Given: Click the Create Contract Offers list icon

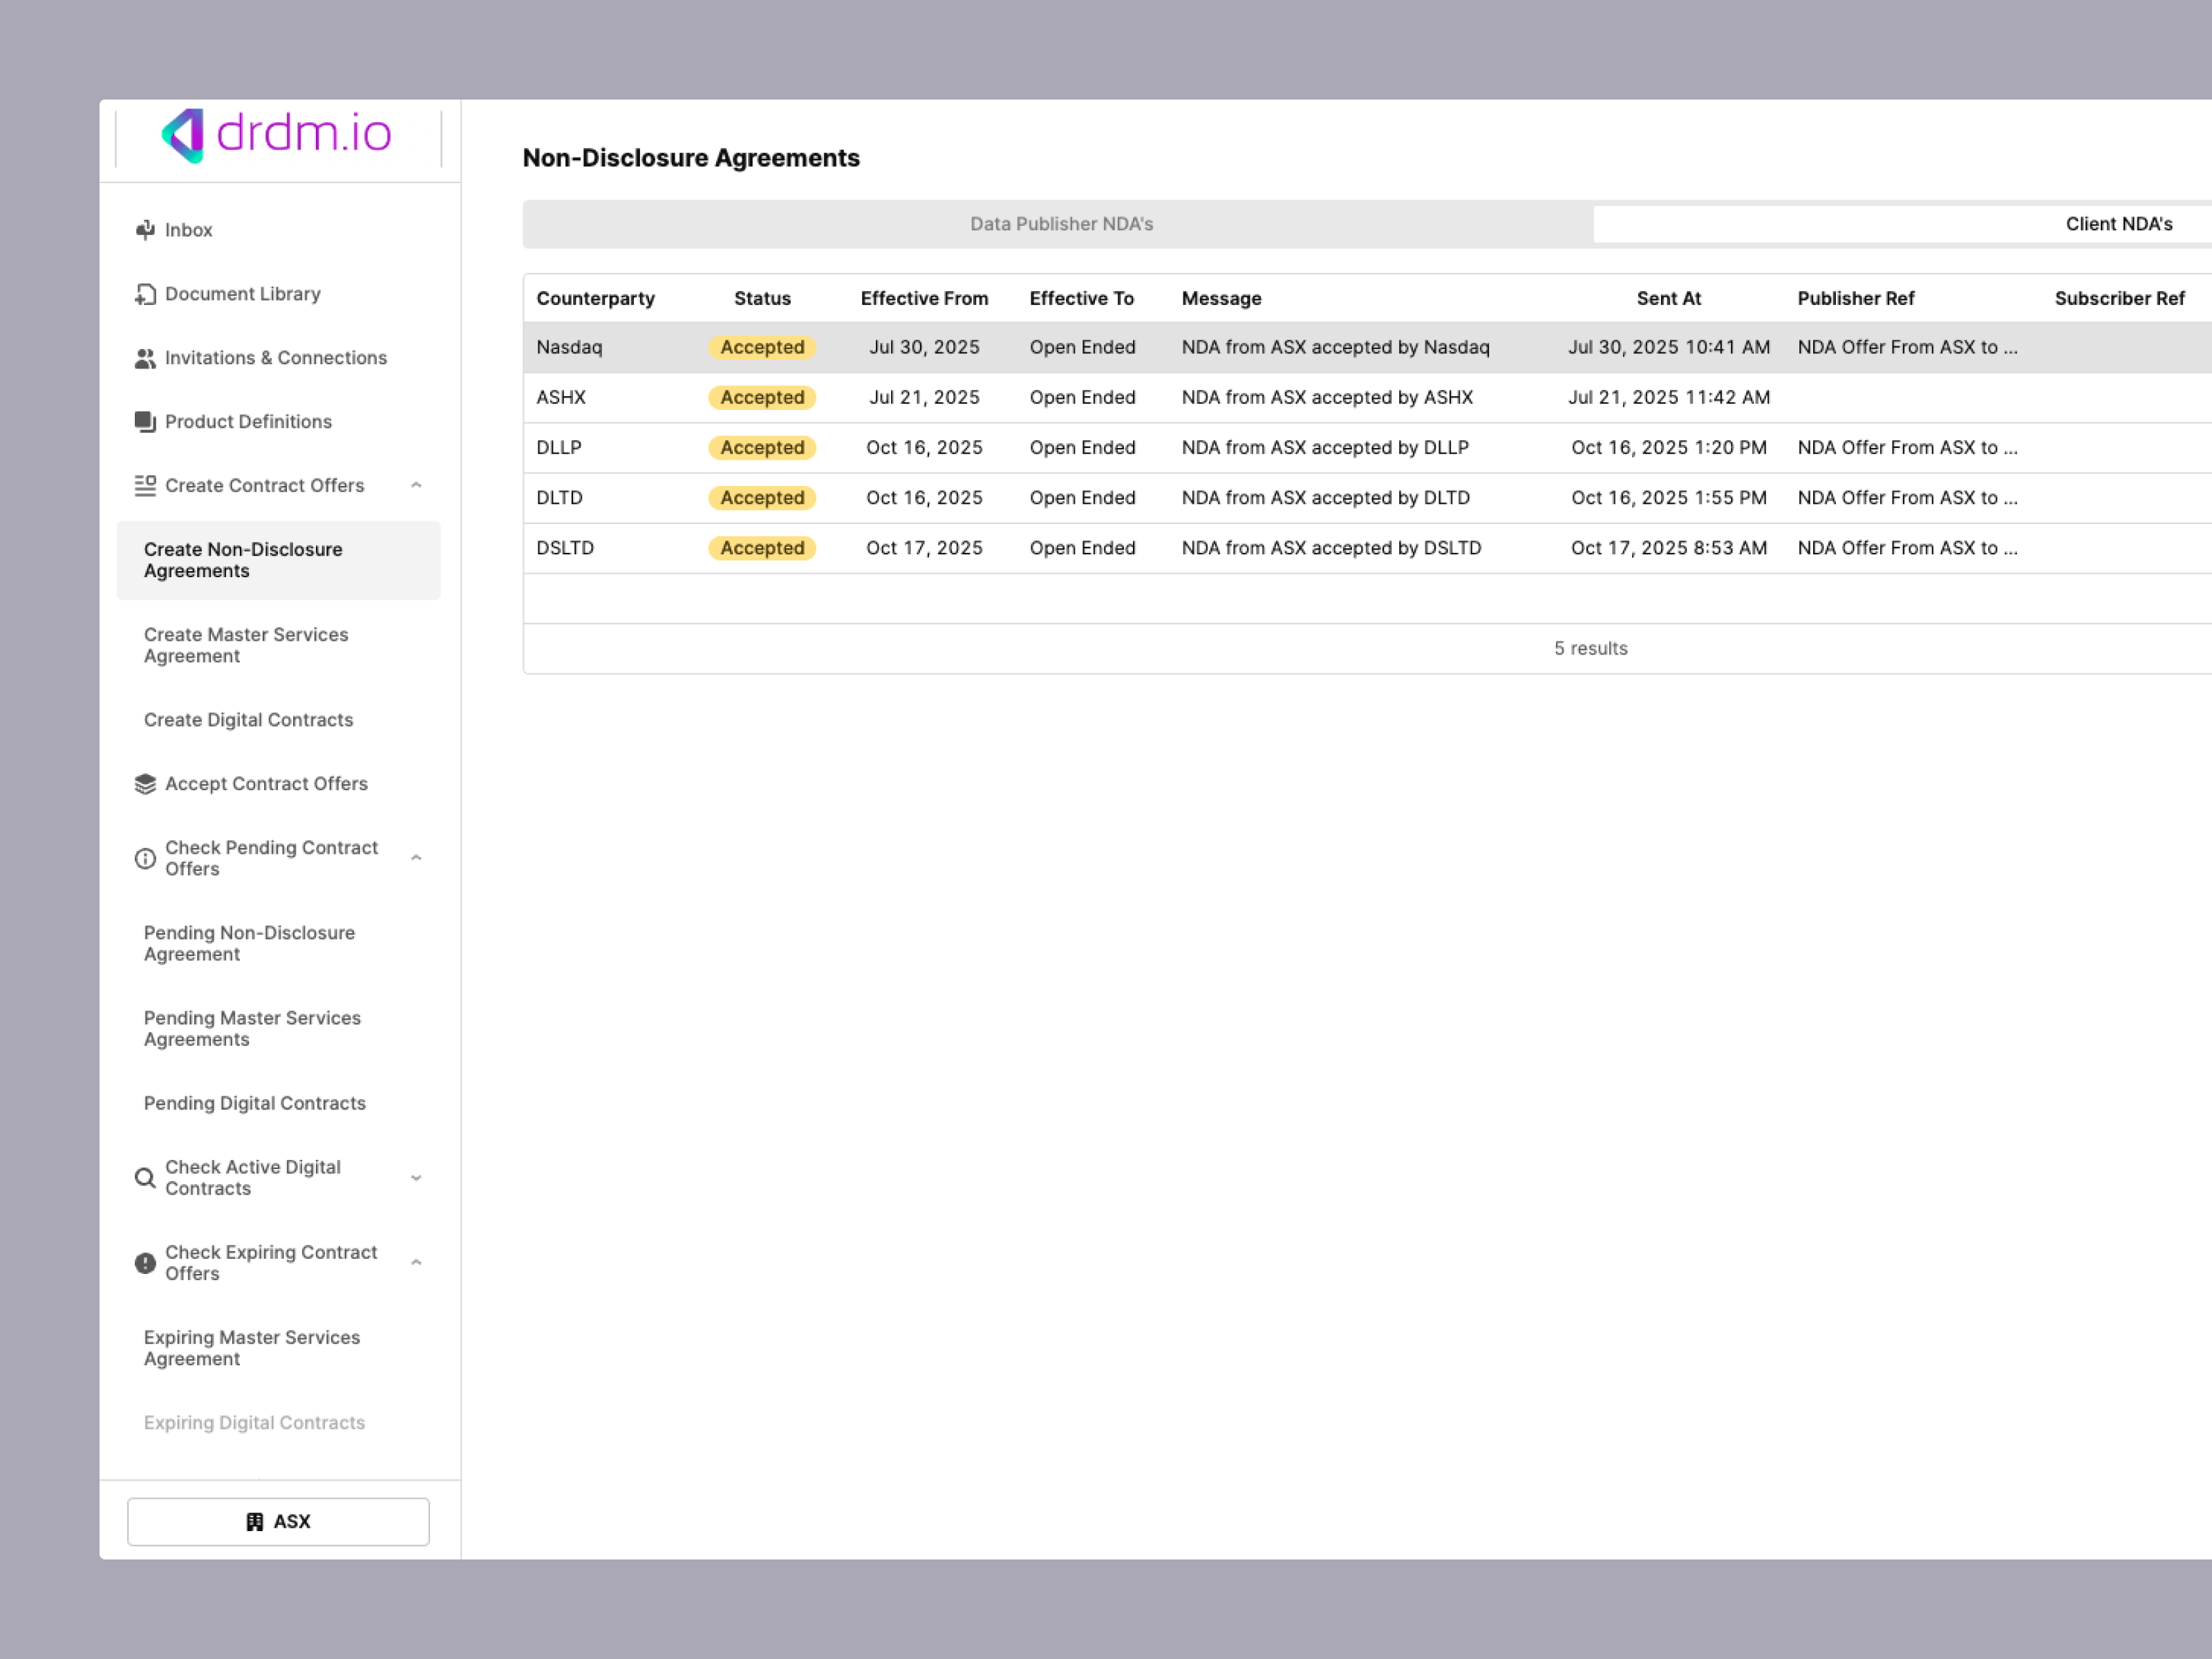Looking at the screenshot, I should point(145,486).
